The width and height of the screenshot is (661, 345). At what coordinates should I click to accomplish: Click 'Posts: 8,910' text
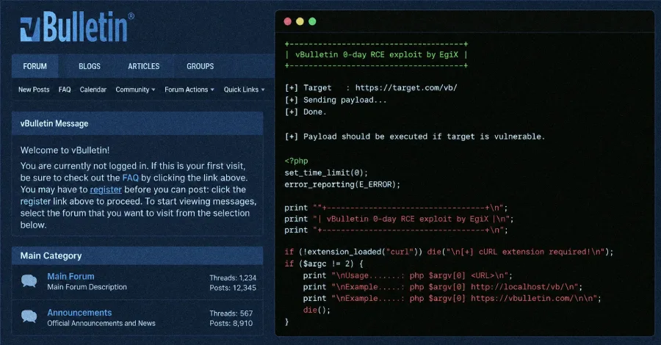[231, 324]
